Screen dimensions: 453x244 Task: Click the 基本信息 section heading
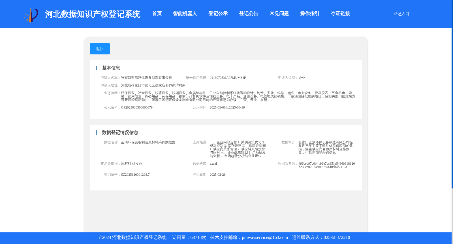click(x=111, y=68)
